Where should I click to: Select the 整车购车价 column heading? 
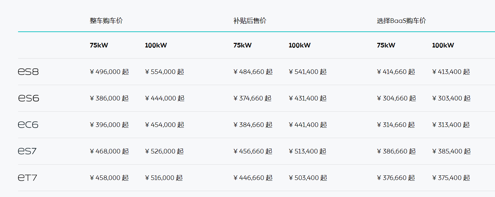106,21
